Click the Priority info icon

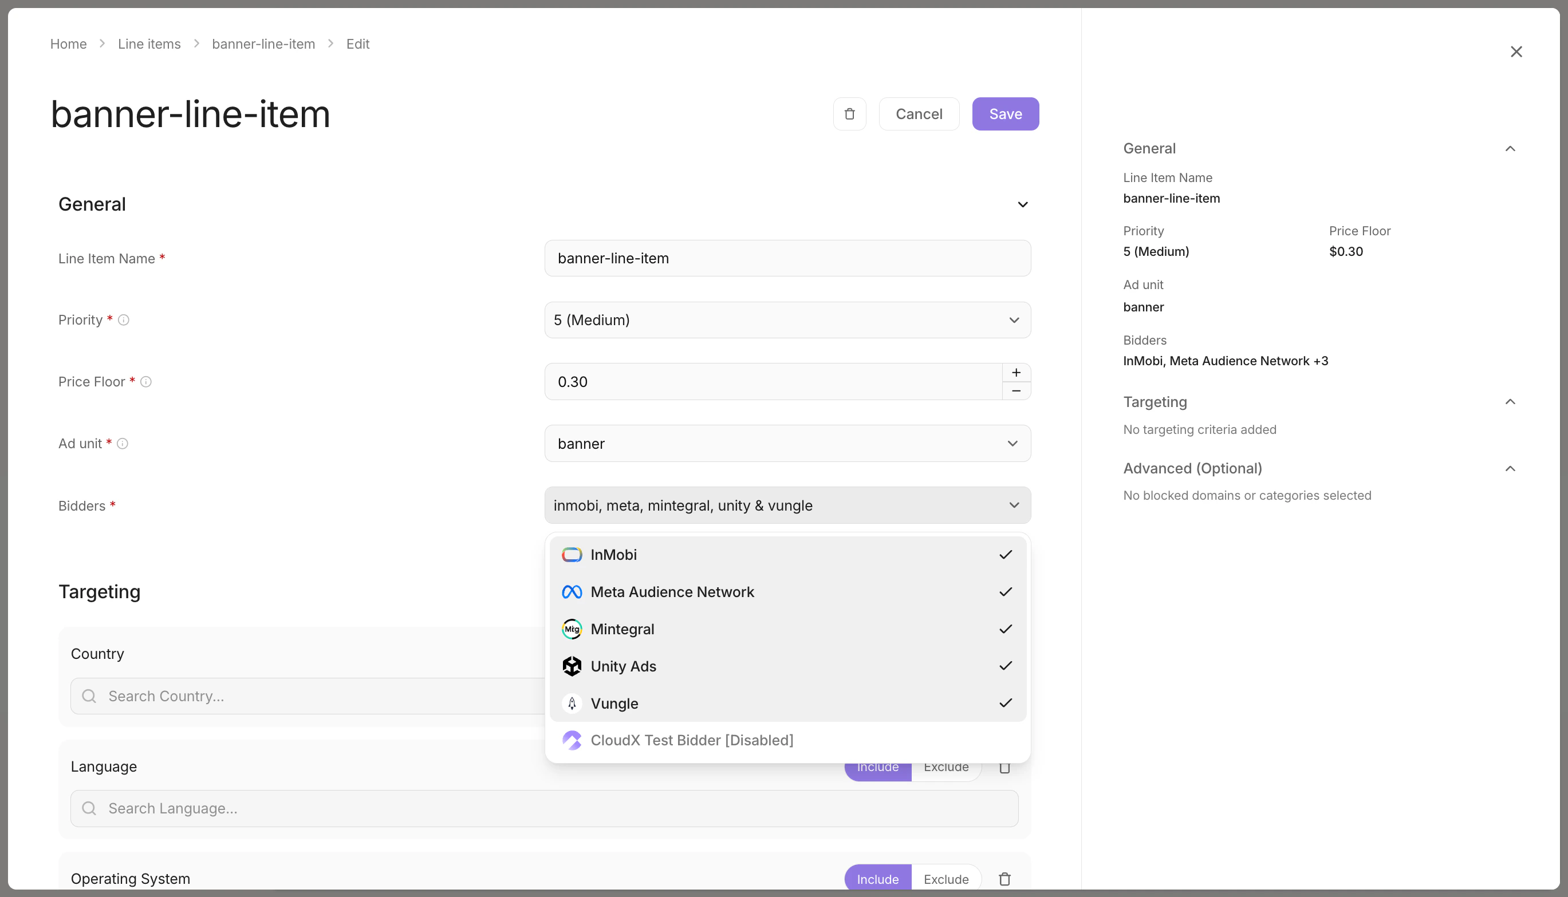pos(124,320)
